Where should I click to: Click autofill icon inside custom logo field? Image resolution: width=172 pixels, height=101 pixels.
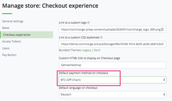tap(162, 29)
